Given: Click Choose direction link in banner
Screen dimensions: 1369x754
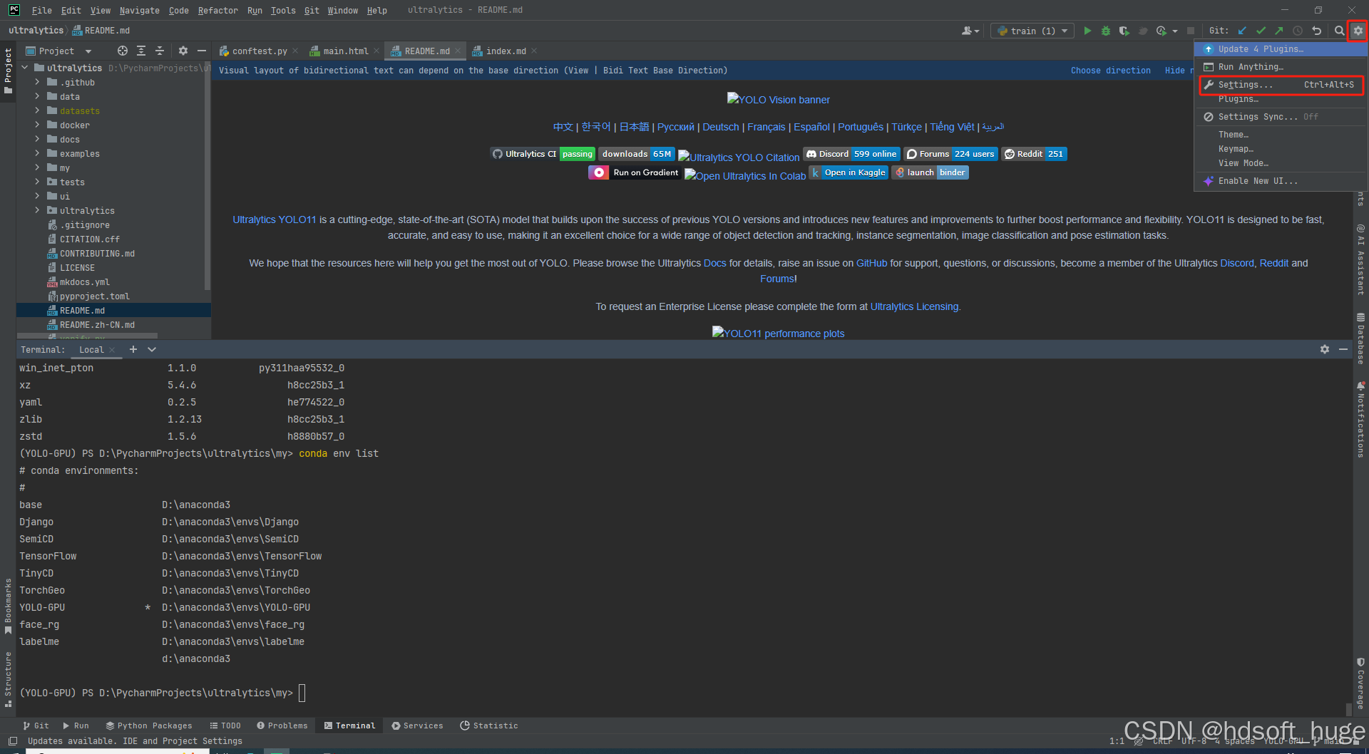Looking at the screenshot, I should click(x=1110, y=70).
